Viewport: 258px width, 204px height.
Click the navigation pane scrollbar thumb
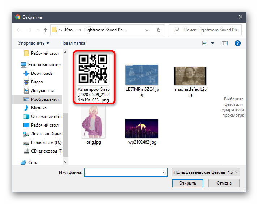(65, 134)
